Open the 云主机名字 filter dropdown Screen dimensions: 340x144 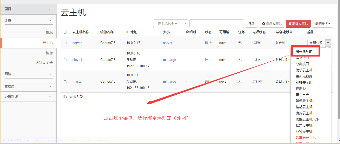tap(171, 24)
